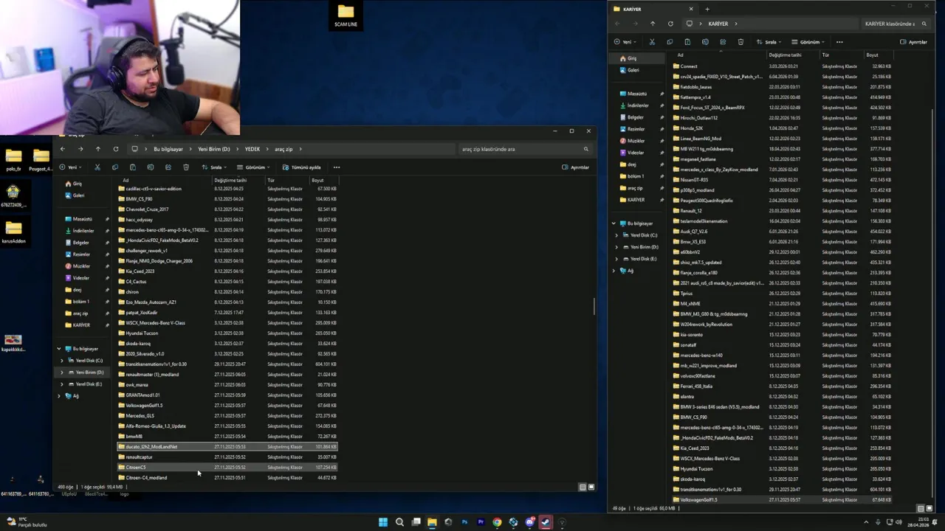This screenshot has height=531, width=945.
Task: Click Delete trash icon in araç zip window
Action: pos(185,167)
